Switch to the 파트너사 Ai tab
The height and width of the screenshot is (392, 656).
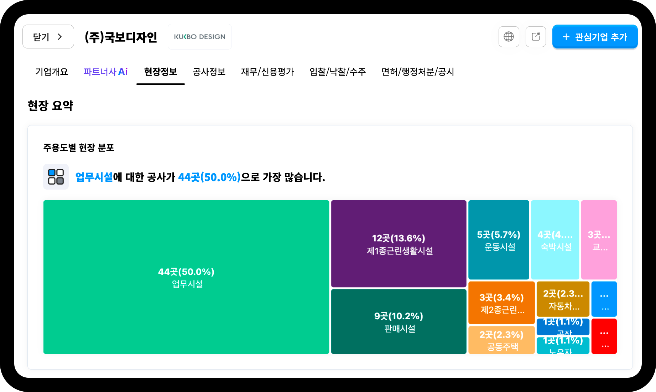105,72
